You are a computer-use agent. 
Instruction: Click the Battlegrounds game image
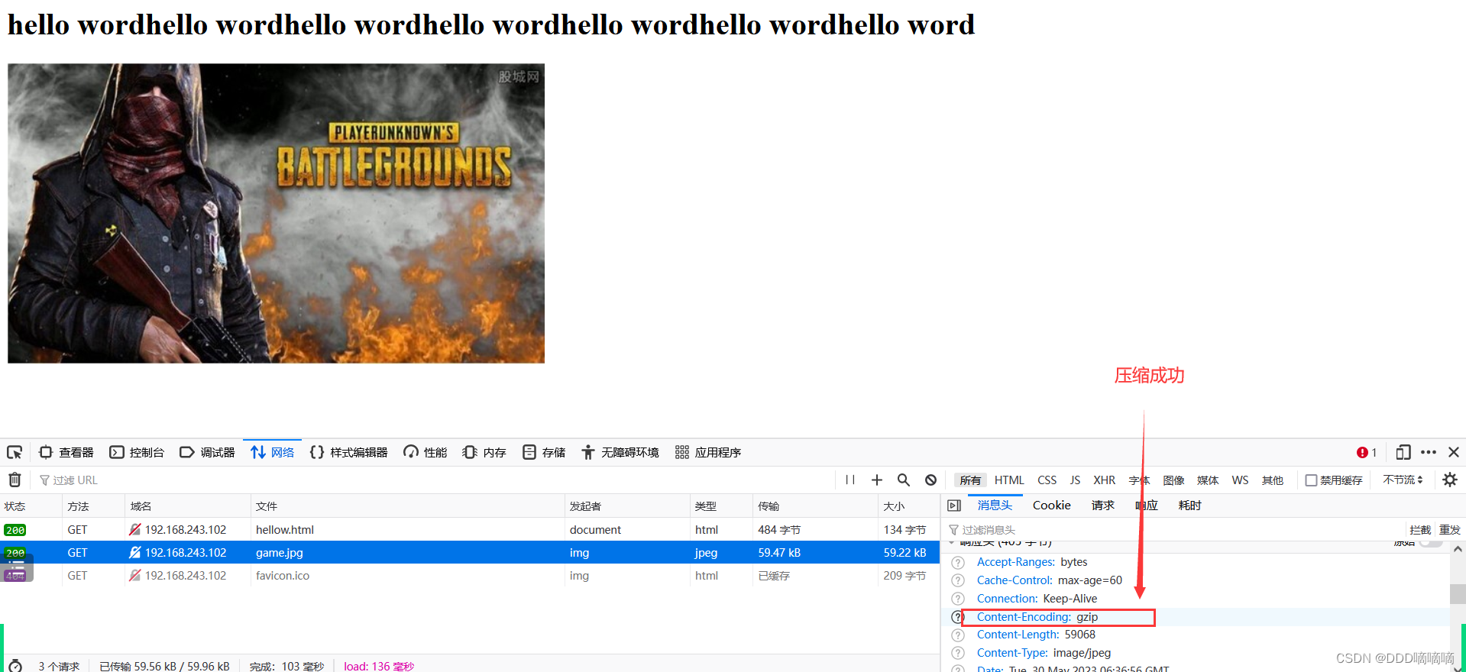pos(276,213)
